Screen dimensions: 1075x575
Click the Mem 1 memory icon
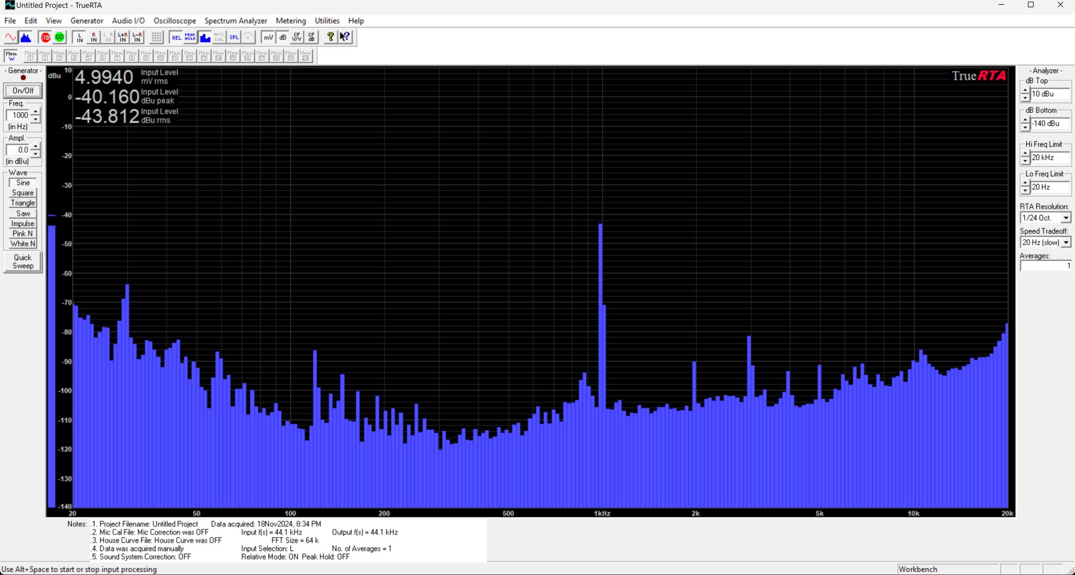[30, 56]
